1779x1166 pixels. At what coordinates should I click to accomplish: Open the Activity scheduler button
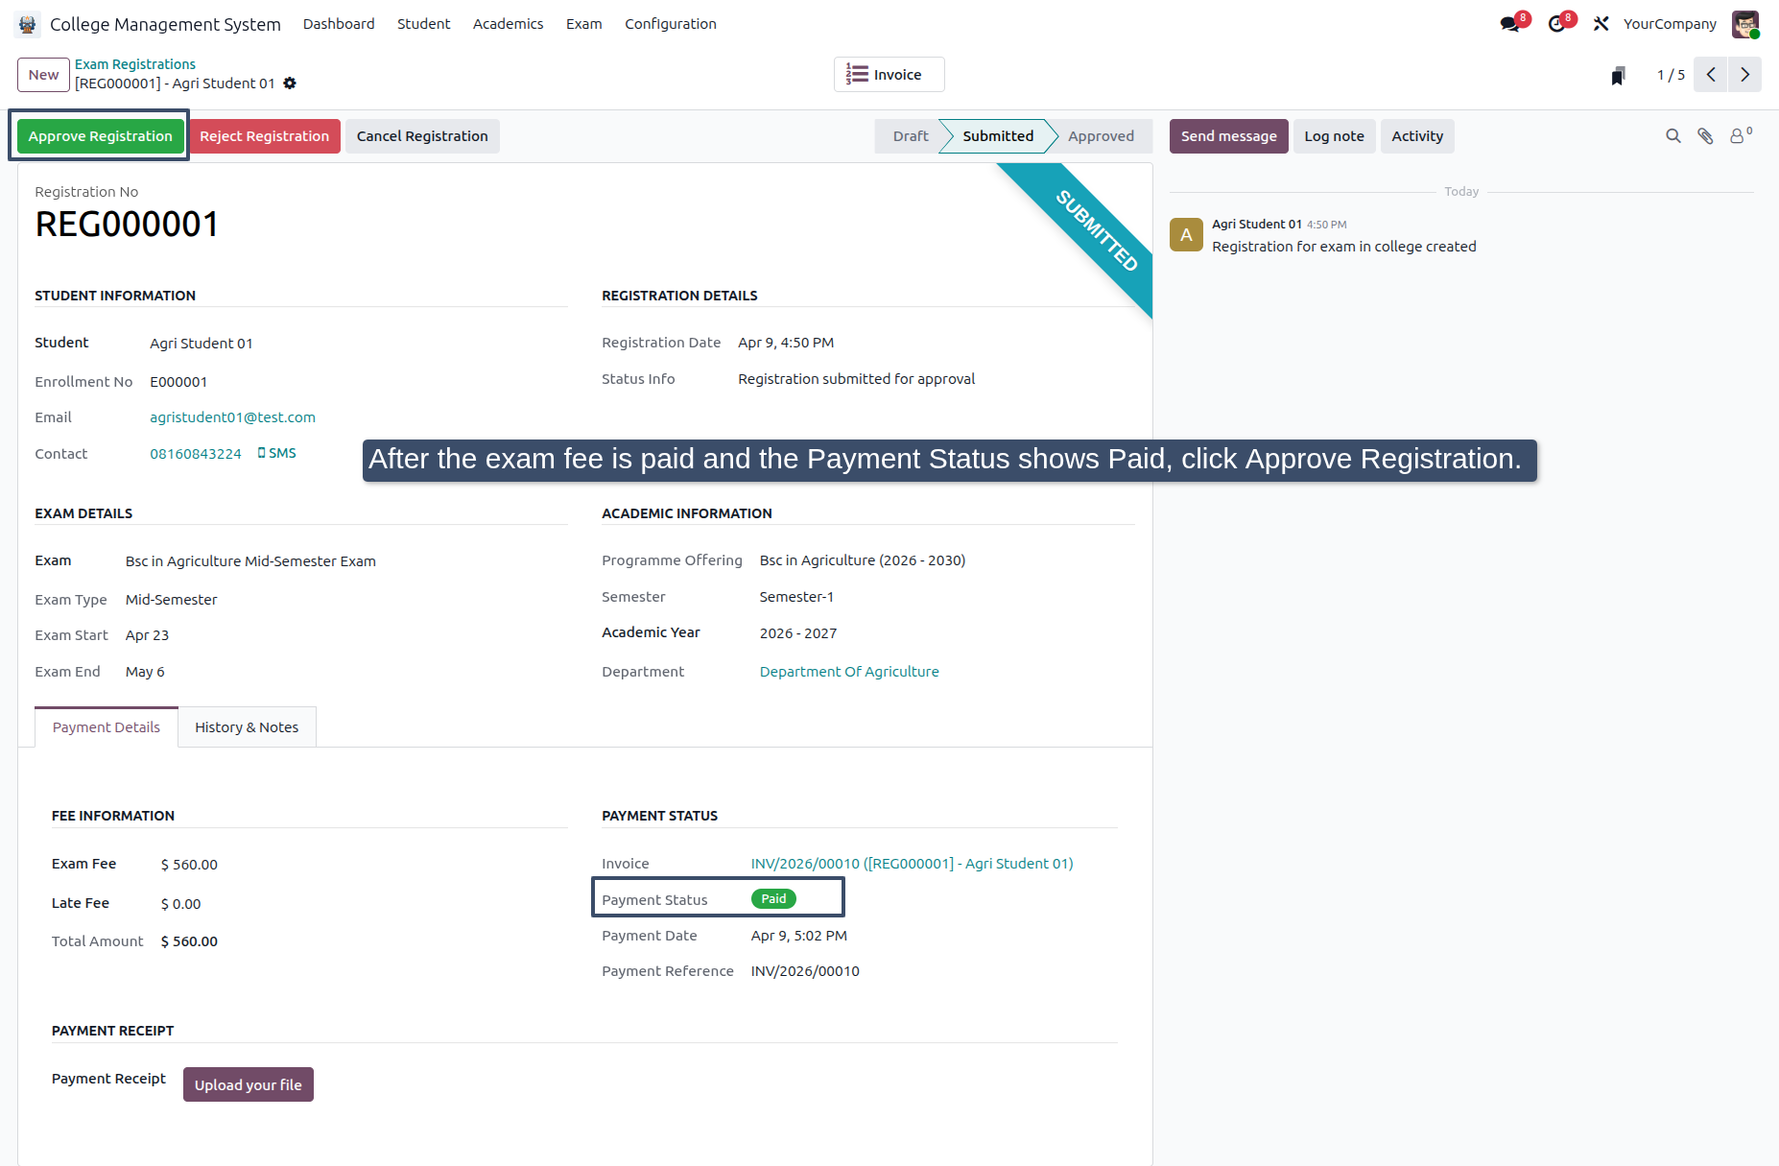coord(1417,136)
